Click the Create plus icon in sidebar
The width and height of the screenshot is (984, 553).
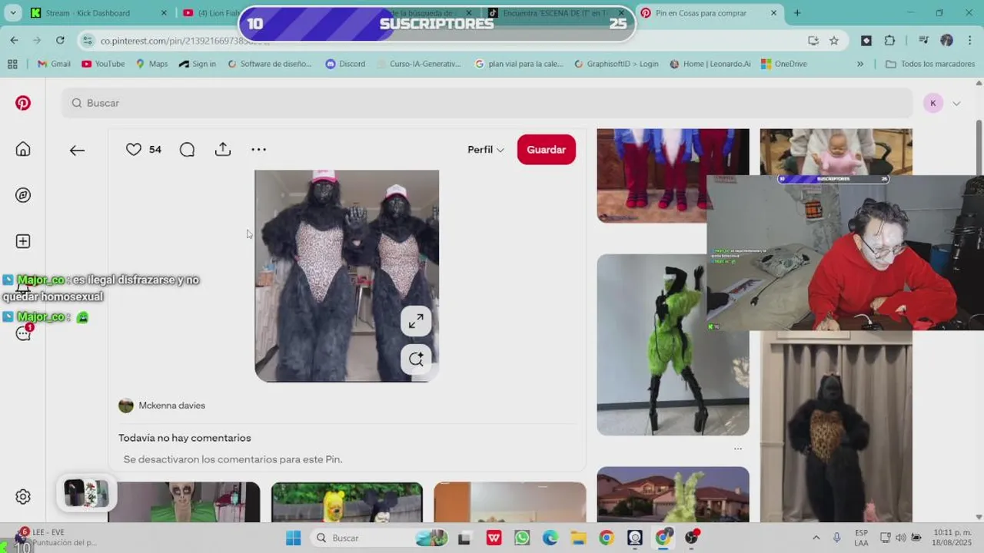click(x=23, y=241)
